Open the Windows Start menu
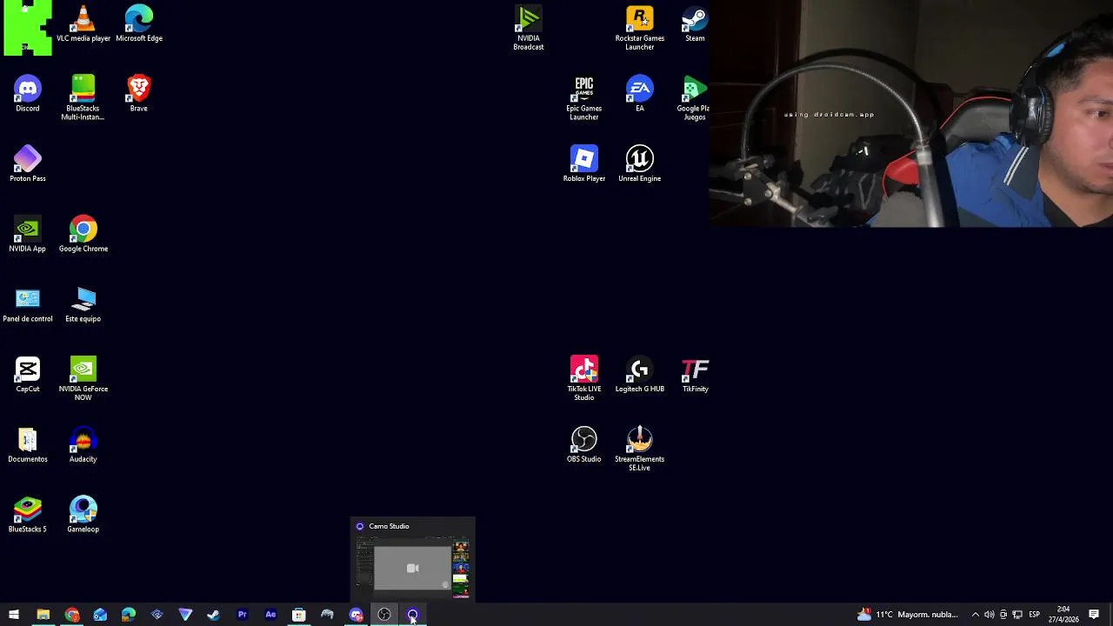1113x626 pixels. tap(14, 615)
